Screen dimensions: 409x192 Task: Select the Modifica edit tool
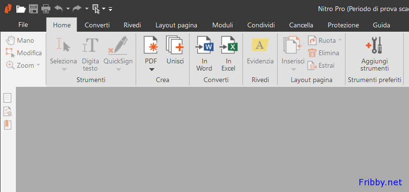pyautogui.click(x=24, y=53)
